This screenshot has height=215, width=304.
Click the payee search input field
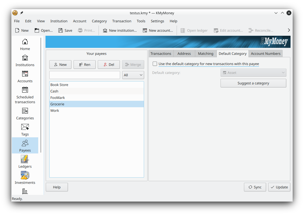(x=85, y=75)
